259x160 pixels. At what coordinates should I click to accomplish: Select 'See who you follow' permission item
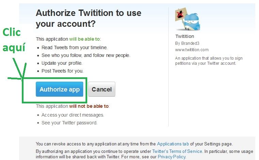pyautogui.click(x=86, y=55)
